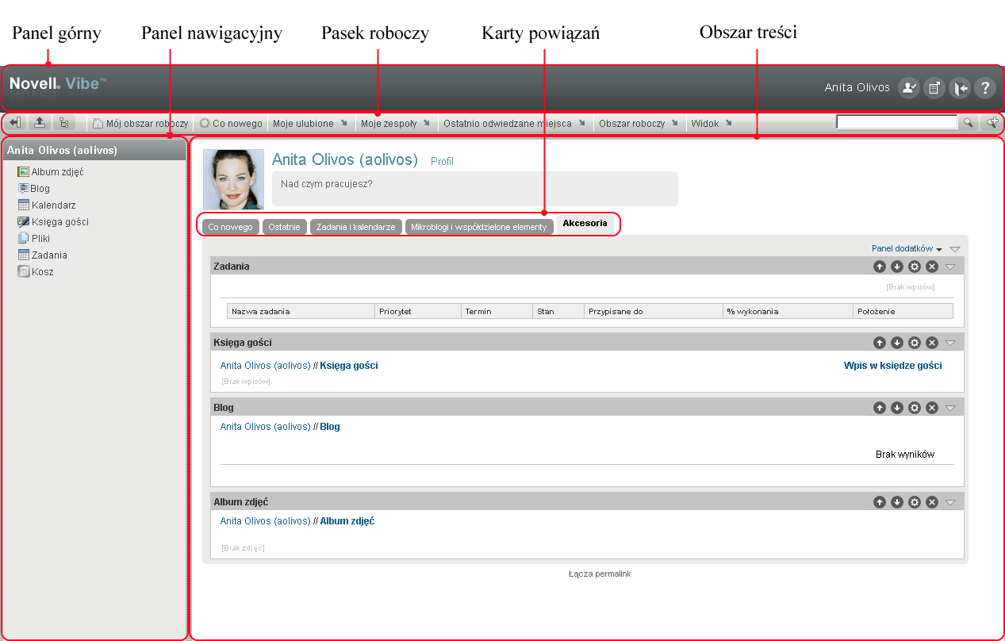Go to Mój obszar roboczy
Viewport: 1005px width, 641px height.
click(x=140, y=124)
